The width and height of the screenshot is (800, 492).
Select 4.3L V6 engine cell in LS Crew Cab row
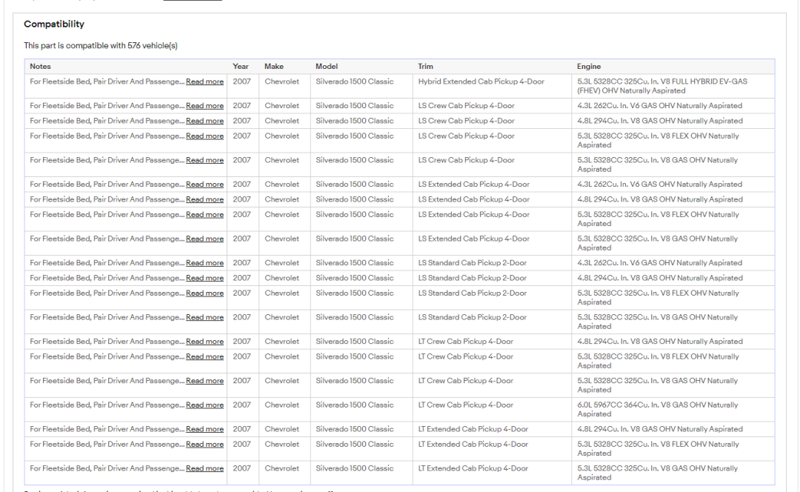[x=660, y=106]
